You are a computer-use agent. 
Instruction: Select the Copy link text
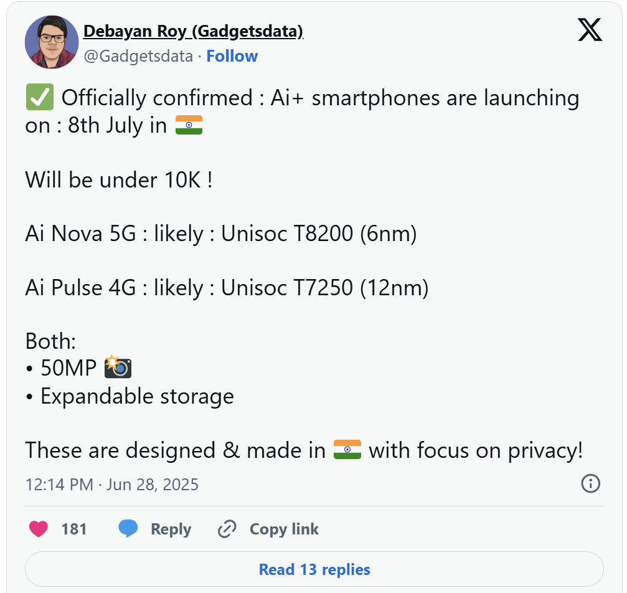click(284, 529)
